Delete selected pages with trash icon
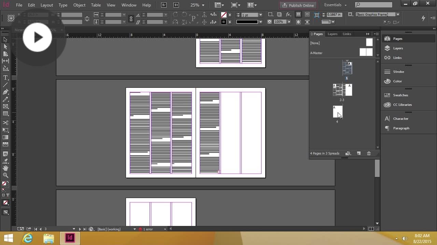 click(369, 153)
